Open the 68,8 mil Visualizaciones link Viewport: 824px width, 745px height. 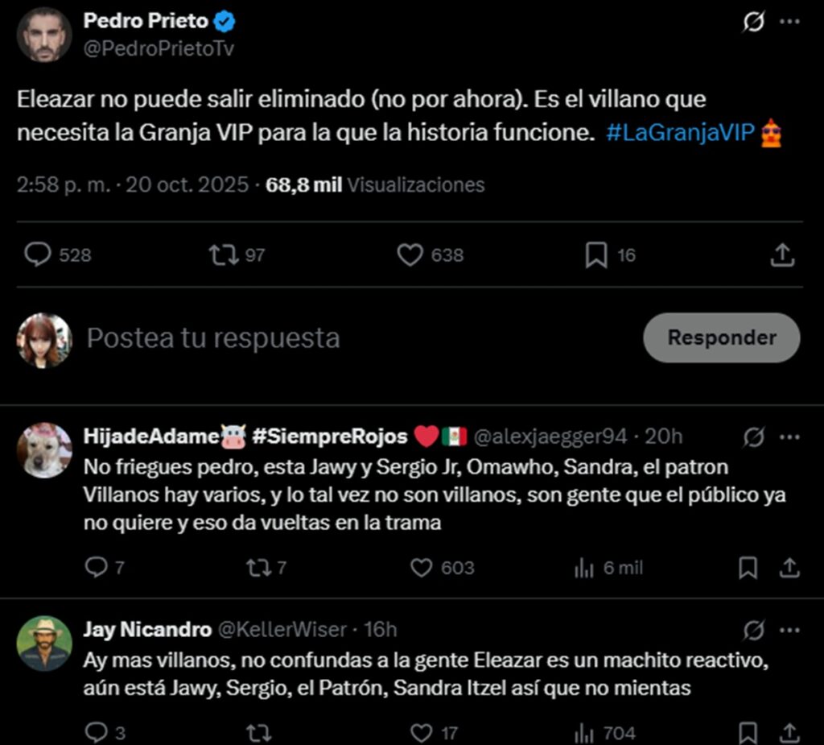(x=375, y=185)
